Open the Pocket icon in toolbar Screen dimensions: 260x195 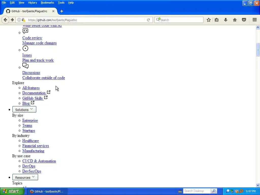pos(244,20)
